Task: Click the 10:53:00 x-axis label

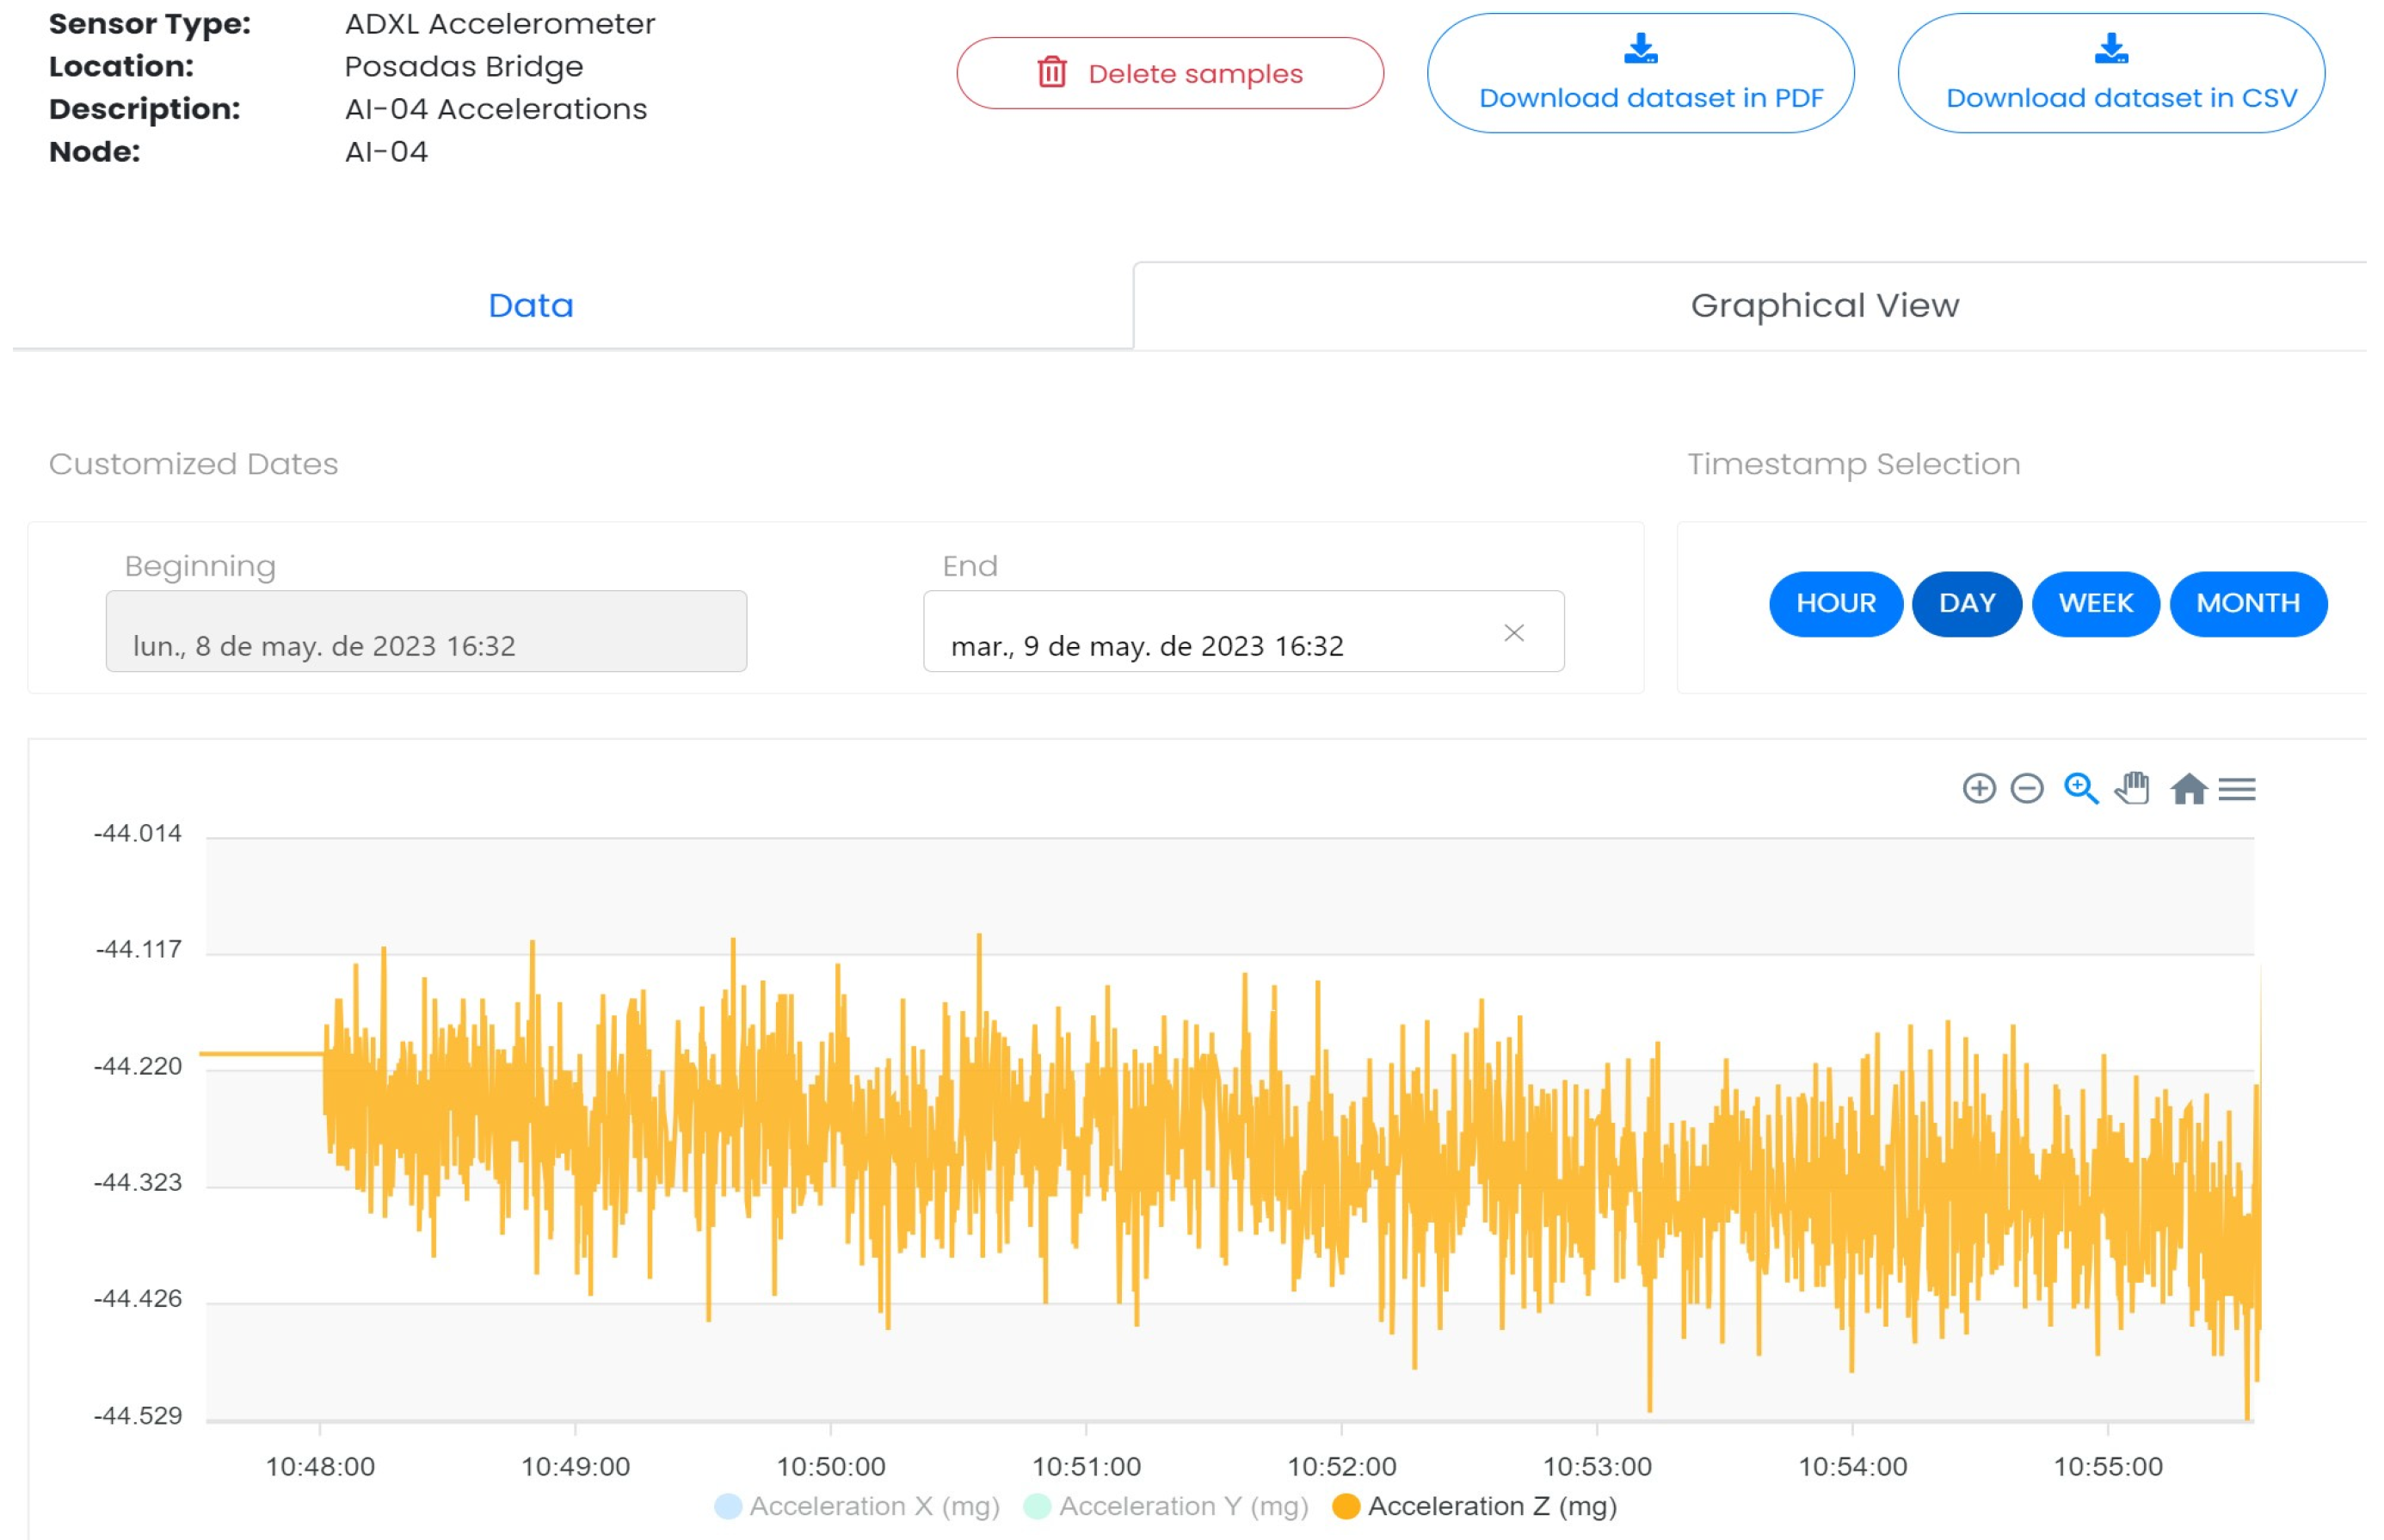Action: coord(1597,1466)
